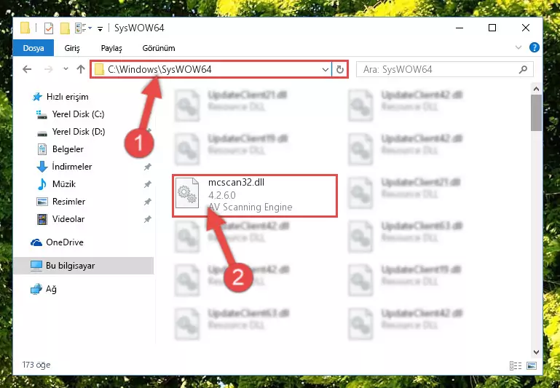Open the Customize Quick Access Toolbar dropdown arrow
560x388 pixels.
point(100,28)
